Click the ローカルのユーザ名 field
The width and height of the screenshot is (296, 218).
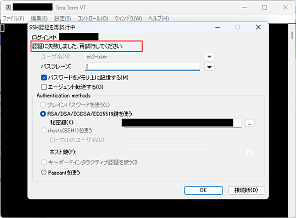[x=165, y=140]
